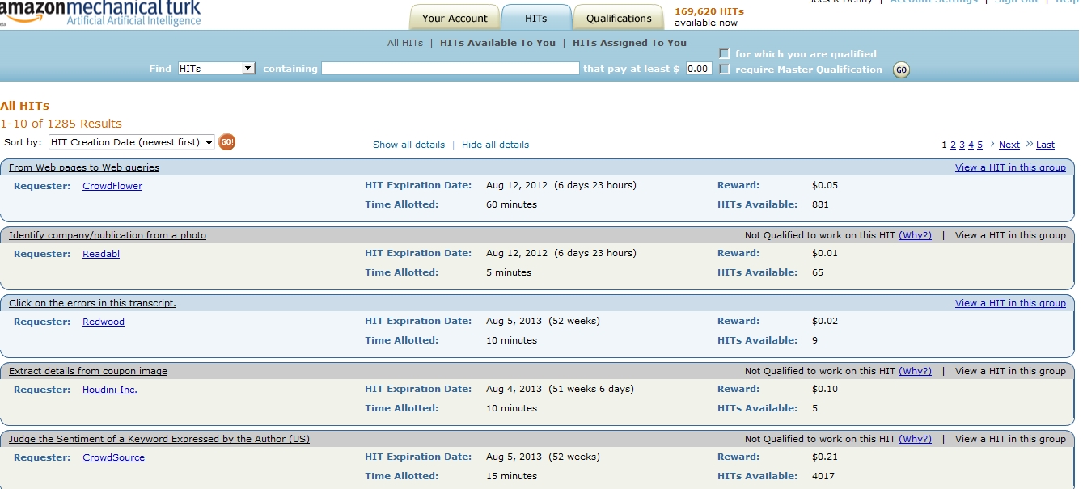The height and width of the screenshot is (489, 1083).
Task: Jump to results page 5
Action: point(979,145)
